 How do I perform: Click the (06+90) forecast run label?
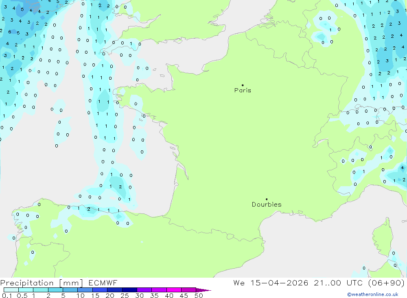pyautogui.click(x=387, y=283)
